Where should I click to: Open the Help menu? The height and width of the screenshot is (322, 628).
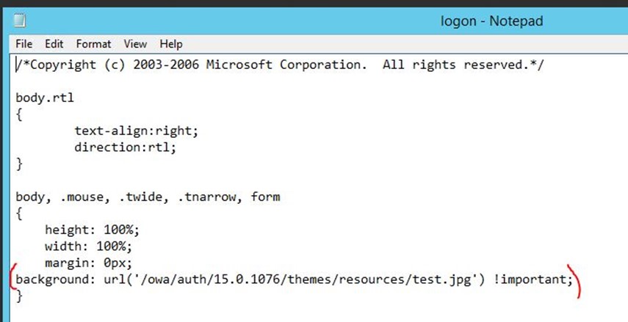pos(171,44)
